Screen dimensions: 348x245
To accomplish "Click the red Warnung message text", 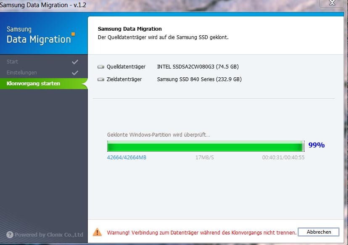I will pyautogui.click(x=202, y=232).
